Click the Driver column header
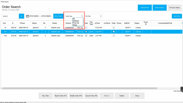This screenshot has height=103, width=183. point(119,23)
